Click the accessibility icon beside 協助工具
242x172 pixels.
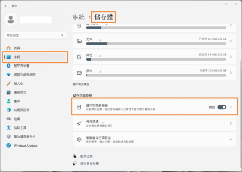[x=9, y=128]
